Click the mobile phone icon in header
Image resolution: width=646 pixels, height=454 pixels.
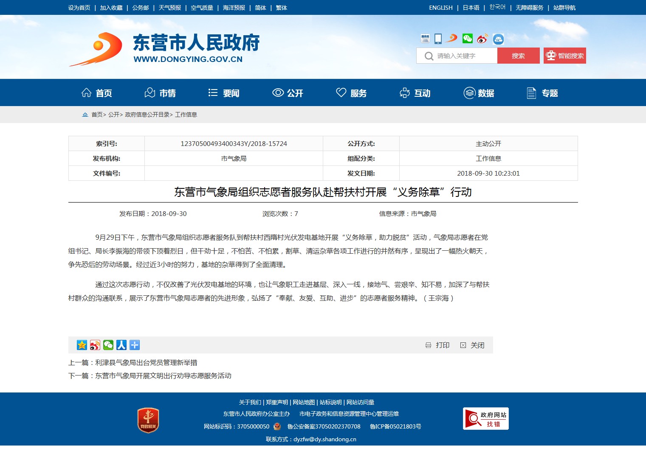tap(438, 39)
